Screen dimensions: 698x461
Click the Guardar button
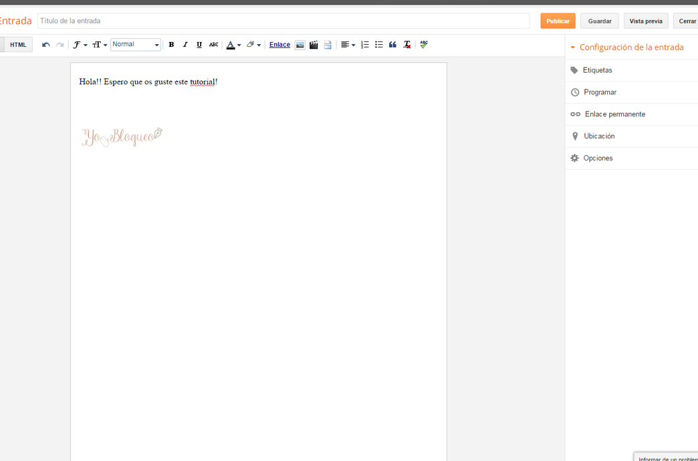[x=600, y=21]
